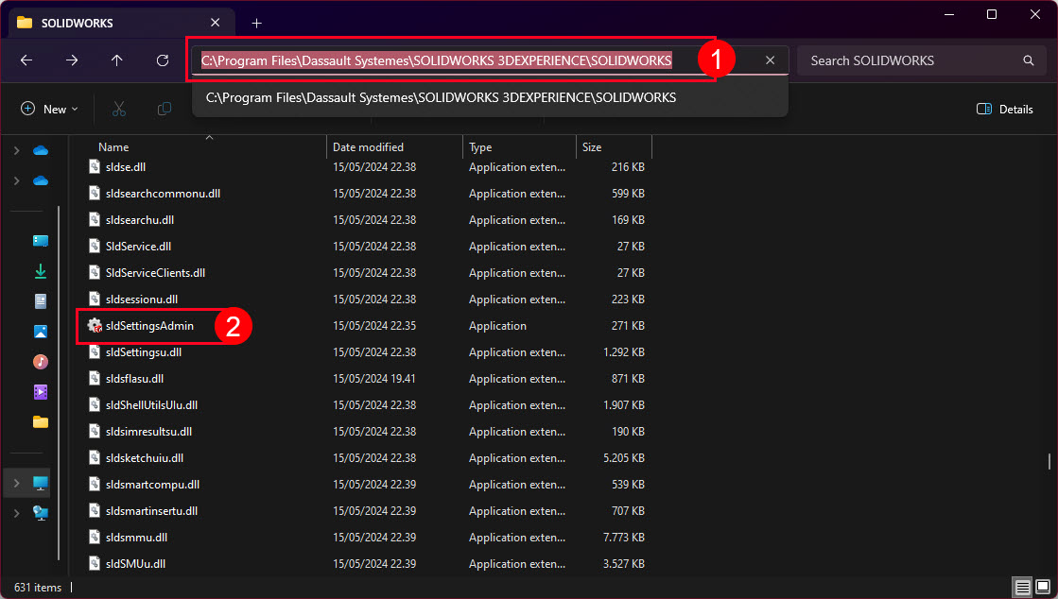Select sldsmmu.dll file

click(x=136, y=538)
